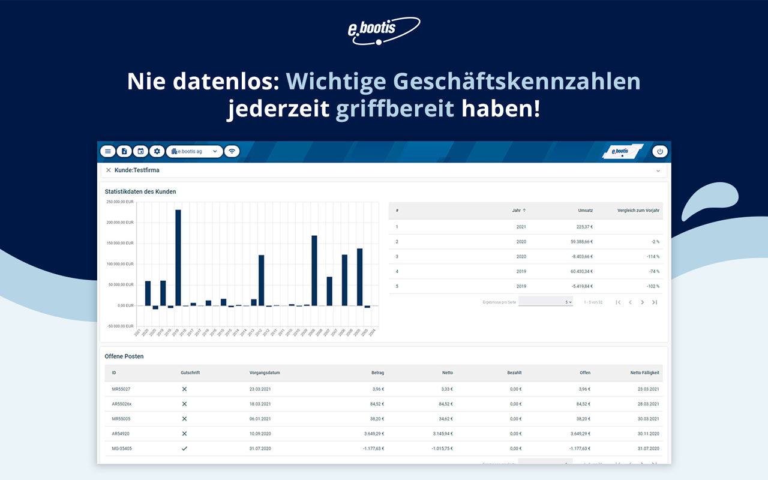Sort by Umsatz column header

(585, 211)
